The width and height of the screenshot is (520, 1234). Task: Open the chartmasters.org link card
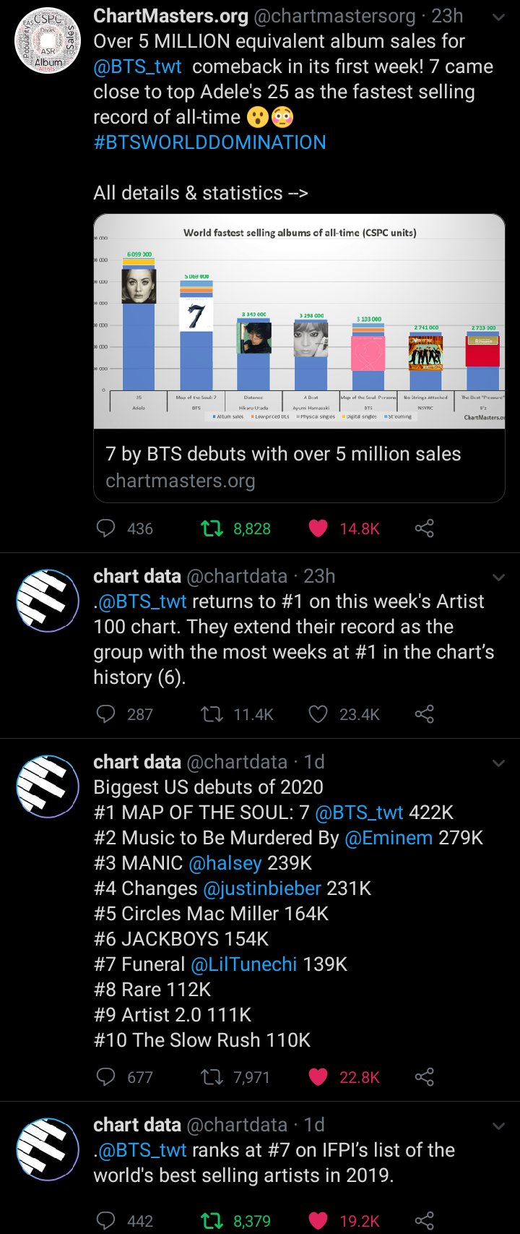point(299,467)
